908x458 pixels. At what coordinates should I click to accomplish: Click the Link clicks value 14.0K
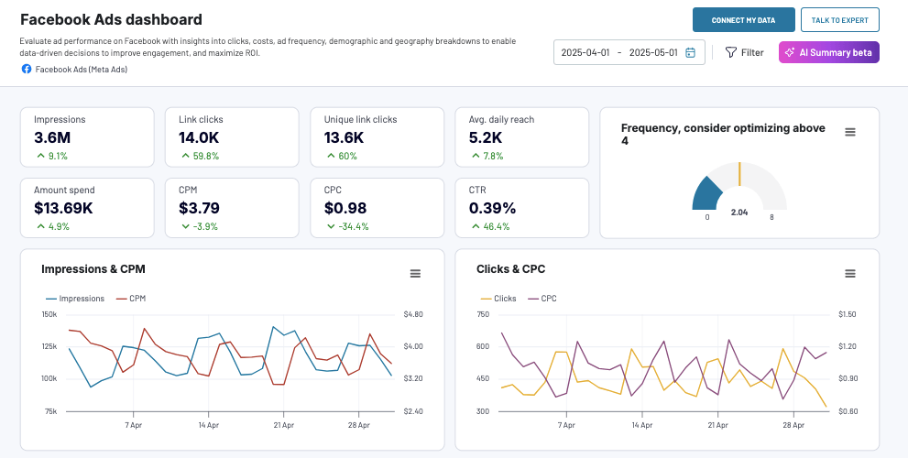pyautogui.click(x=199, y=137)
